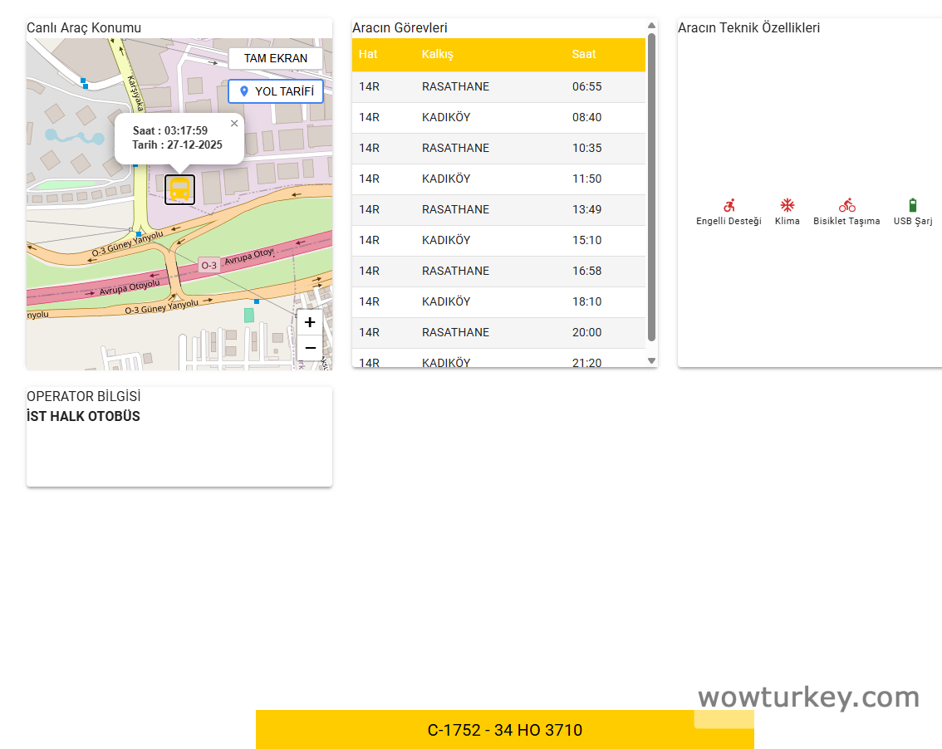The width and height of the screenshot is (942, 749).
Task: Select the yellow bus marker on the map
Action: (179, 189)
